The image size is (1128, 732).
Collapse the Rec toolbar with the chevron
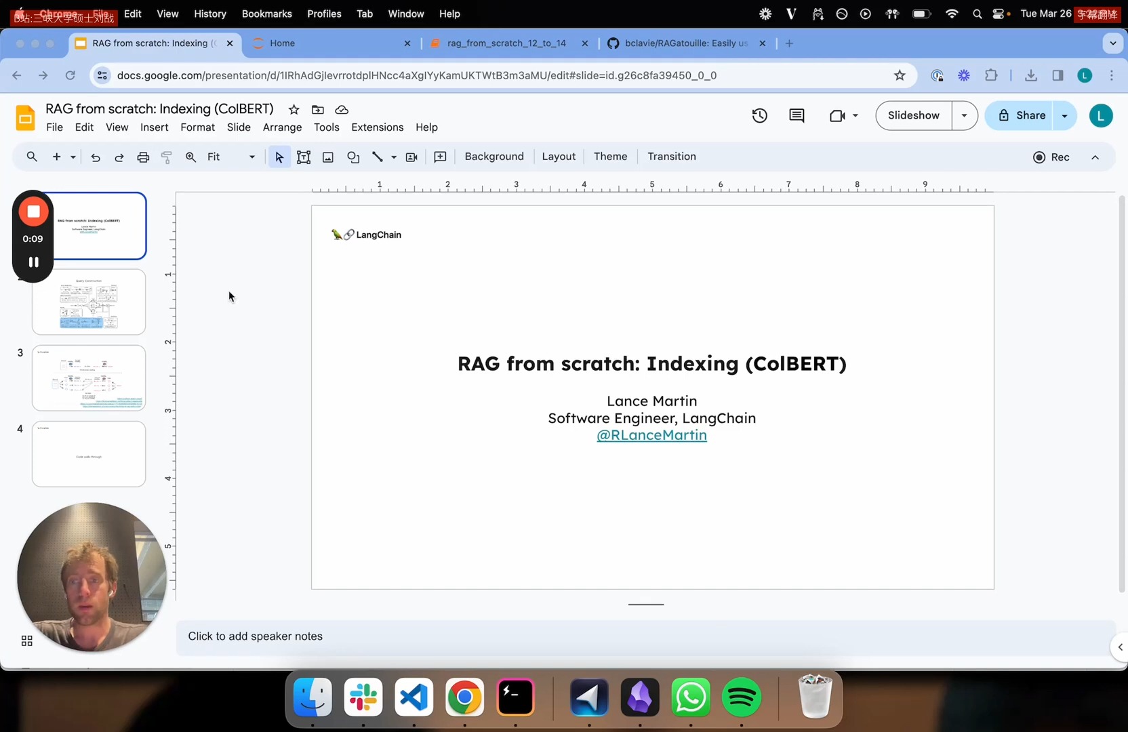coord(1095,157)
